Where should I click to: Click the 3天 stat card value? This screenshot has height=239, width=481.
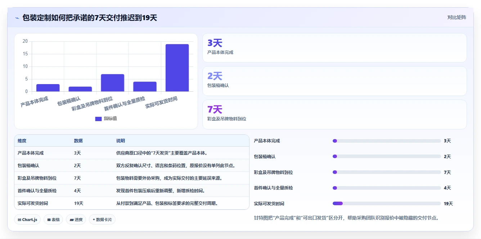pos(215,43)
